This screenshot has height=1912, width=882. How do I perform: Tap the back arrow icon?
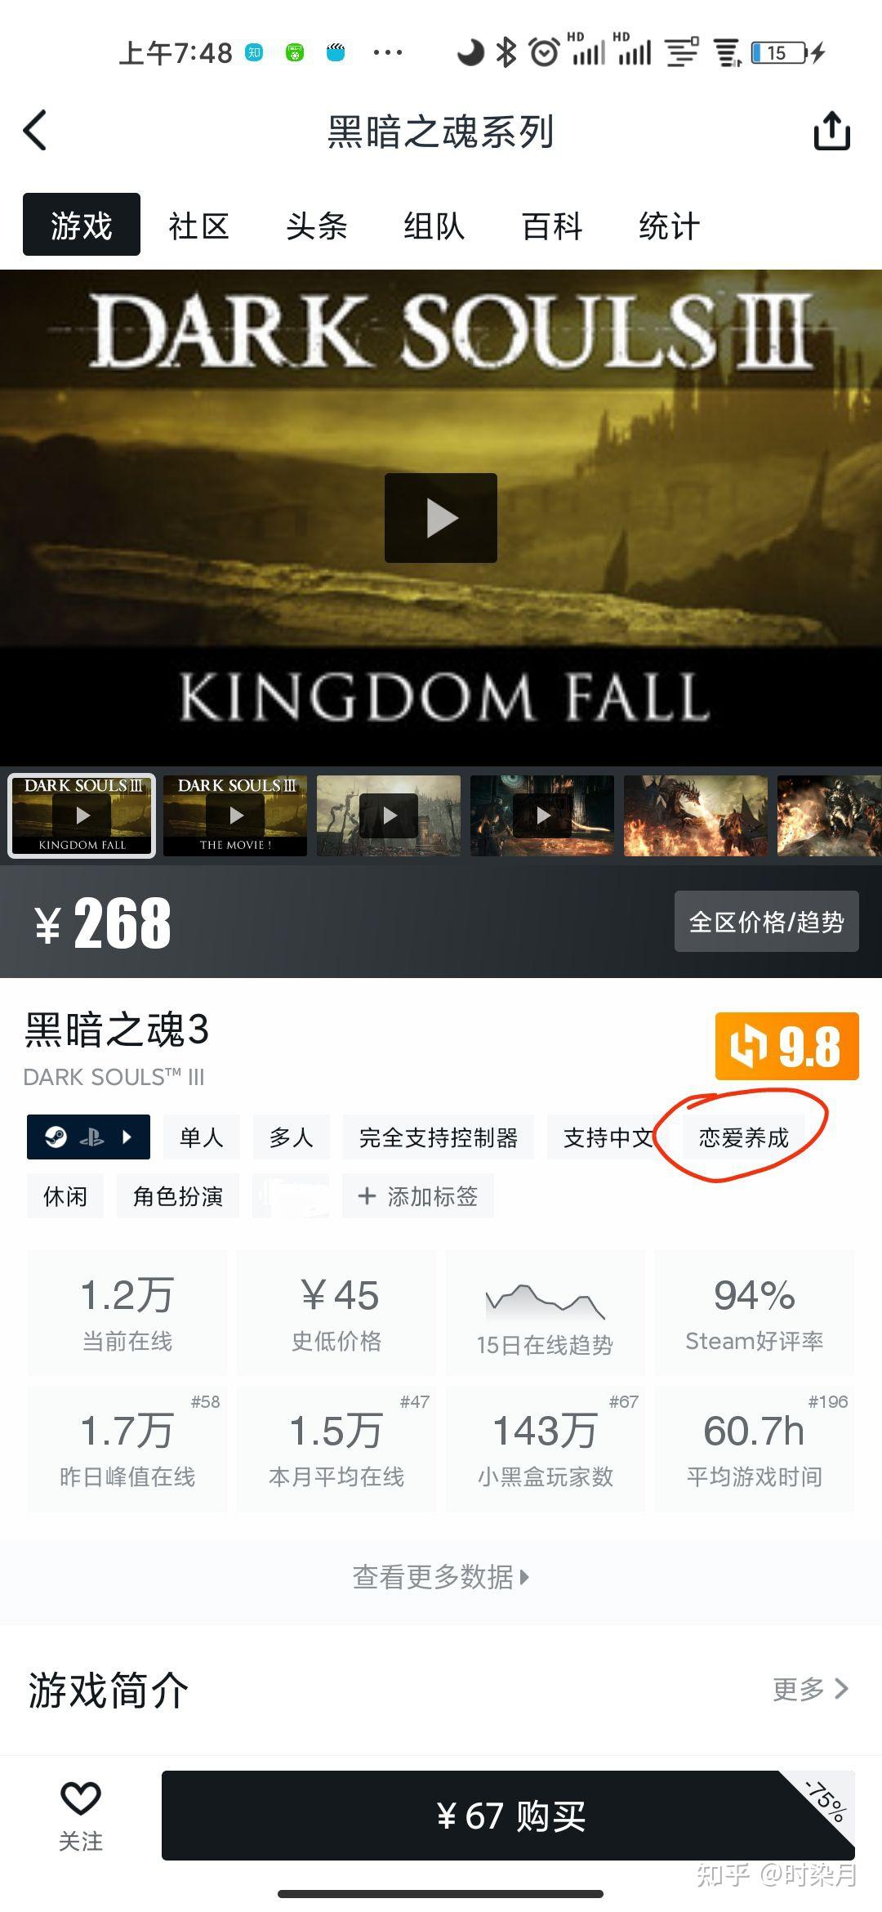(35, 131)
